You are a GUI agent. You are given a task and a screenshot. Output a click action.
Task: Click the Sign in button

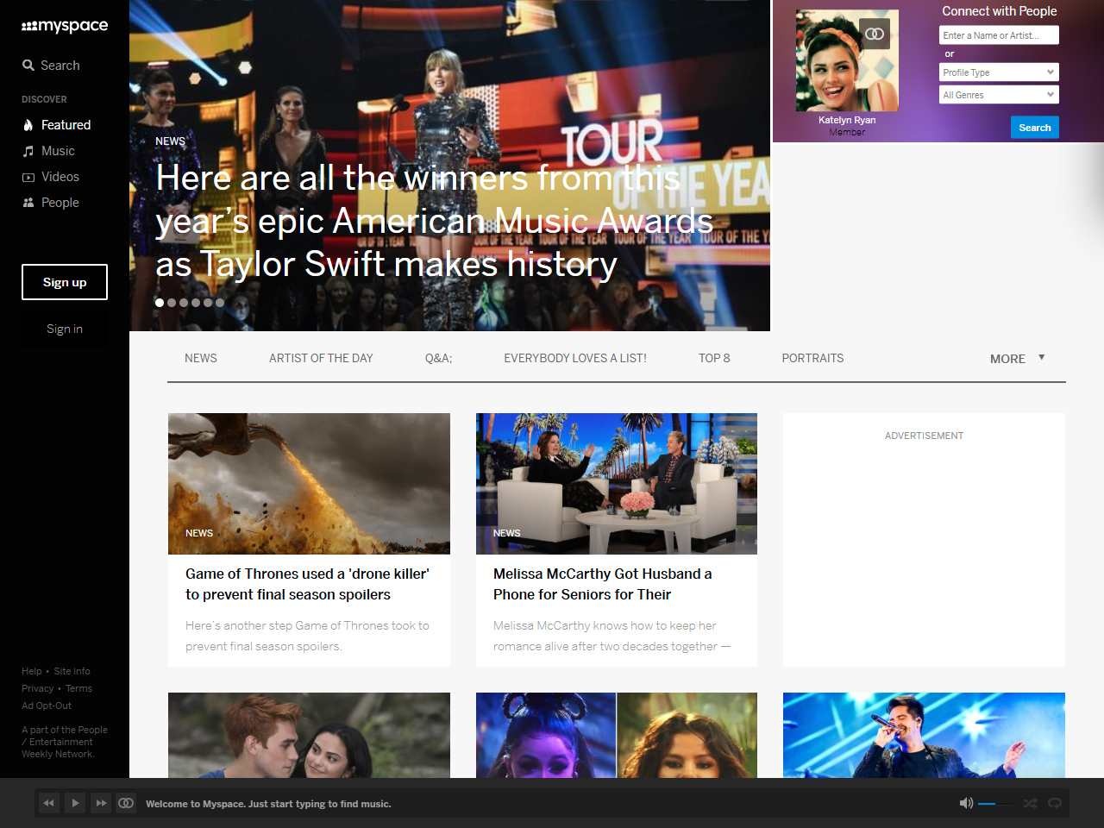tap(65, 329)
